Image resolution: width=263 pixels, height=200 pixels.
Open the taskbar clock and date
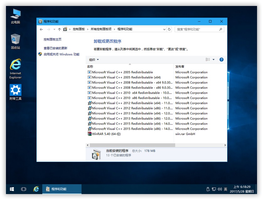[x=242, y=189]
